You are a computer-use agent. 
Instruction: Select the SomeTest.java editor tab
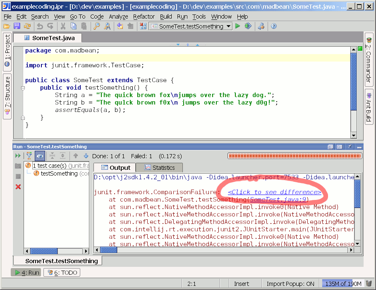(x=48, y=38)
